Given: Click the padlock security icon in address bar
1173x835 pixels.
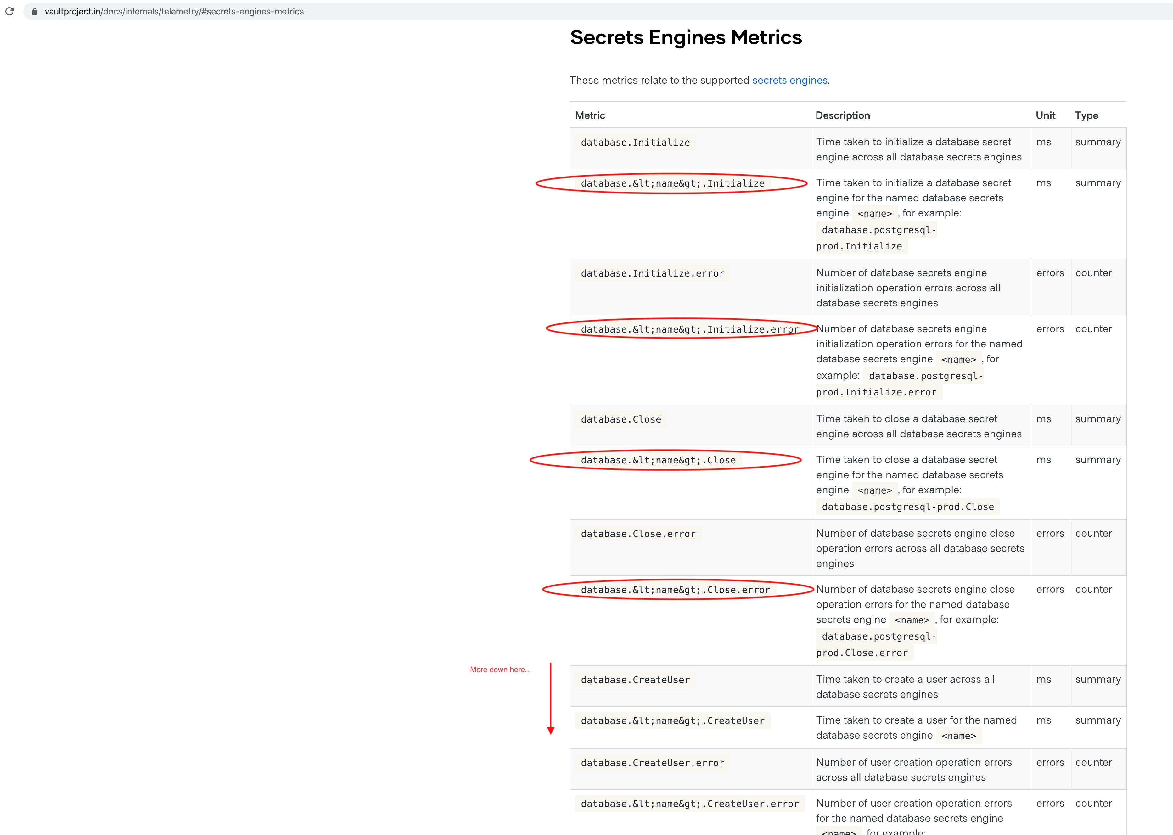Looking at the screenshot, I should [34, 11].
